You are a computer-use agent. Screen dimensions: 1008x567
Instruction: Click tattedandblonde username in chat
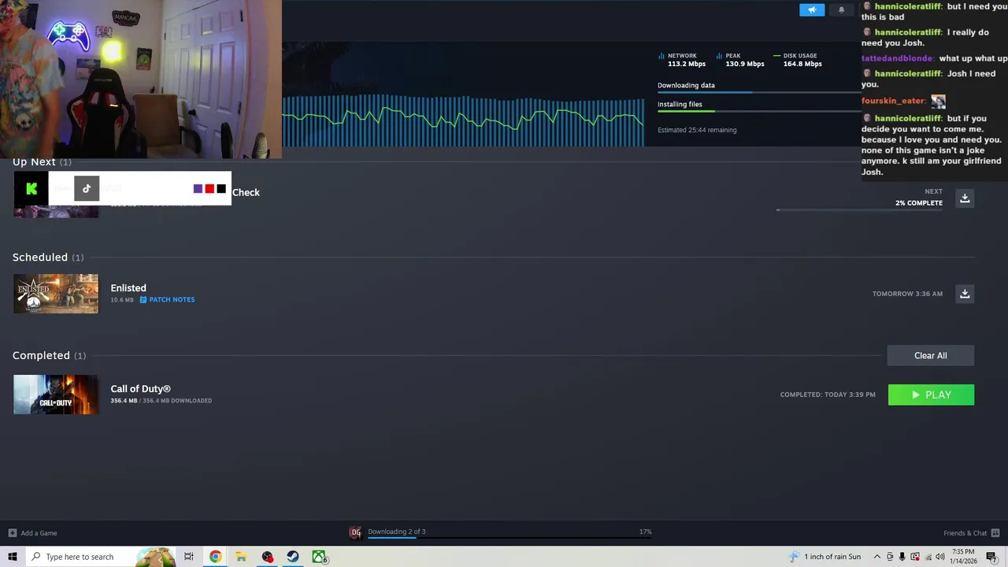click(898, 59)
